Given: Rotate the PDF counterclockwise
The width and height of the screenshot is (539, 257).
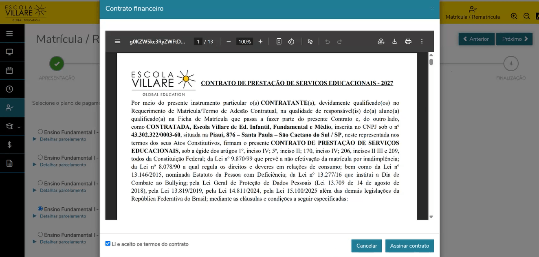Looking at the screenshot, I should [291, 42].
